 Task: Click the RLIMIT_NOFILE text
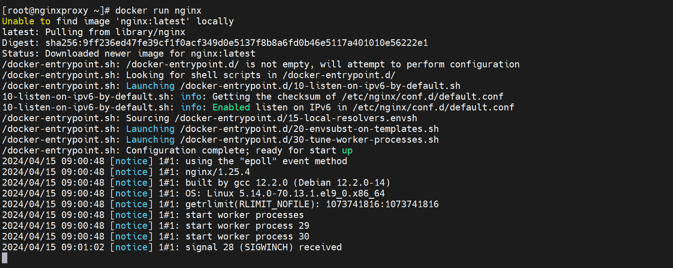(274, 204)
